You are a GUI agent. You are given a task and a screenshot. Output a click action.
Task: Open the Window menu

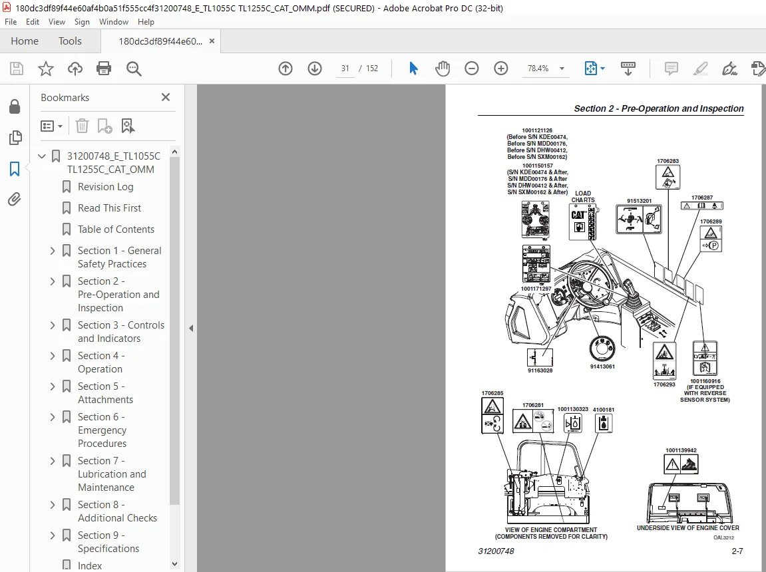coord(113,22)
